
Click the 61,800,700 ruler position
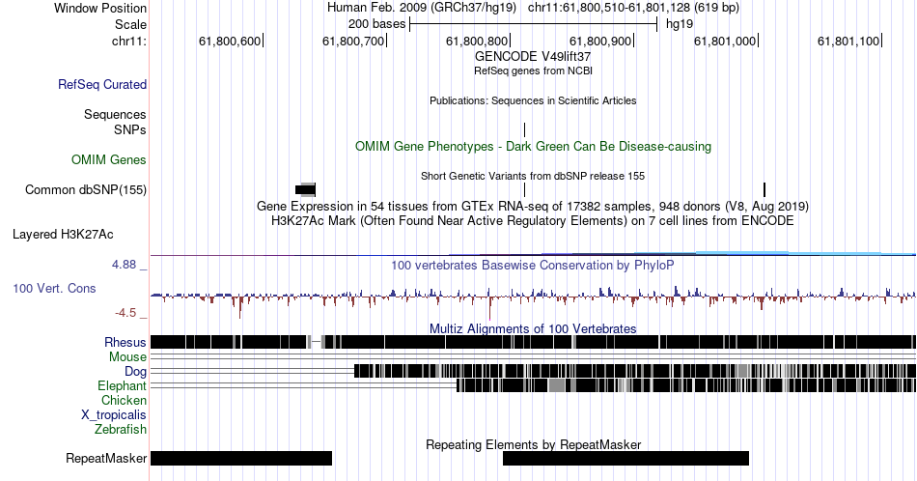[x=354, y=41]
